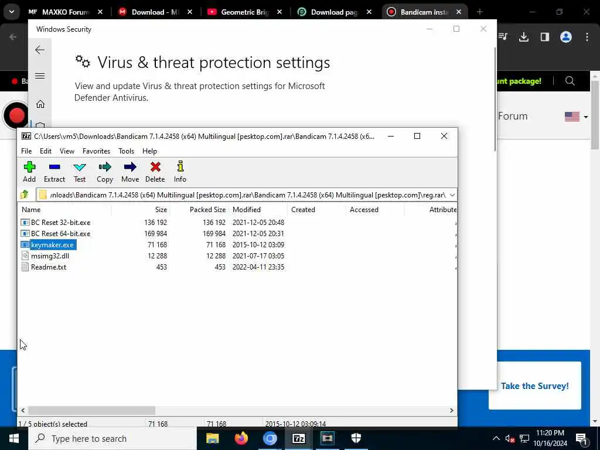Open the muted volume tray icon
Screen dimensions: 600x450
[x=510, y=439]
